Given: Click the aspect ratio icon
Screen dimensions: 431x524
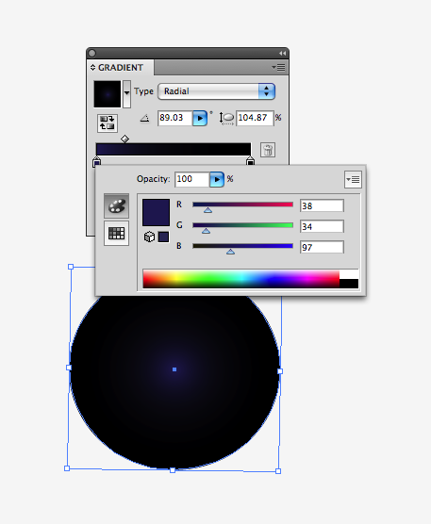Looking at the screenshot, I should click(x=226, y=119).
